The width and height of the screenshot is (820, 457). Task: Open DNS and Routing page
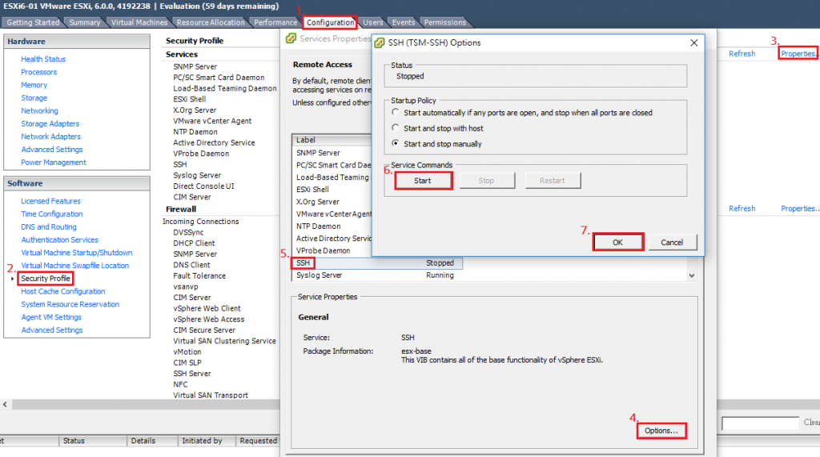pos(49,227)
